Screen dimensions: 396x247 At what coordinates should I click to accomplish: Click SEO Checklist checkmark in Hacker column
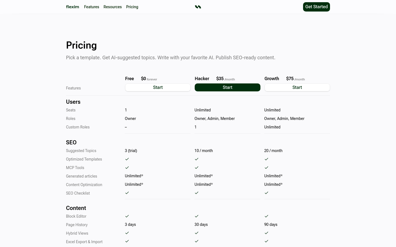197,193
